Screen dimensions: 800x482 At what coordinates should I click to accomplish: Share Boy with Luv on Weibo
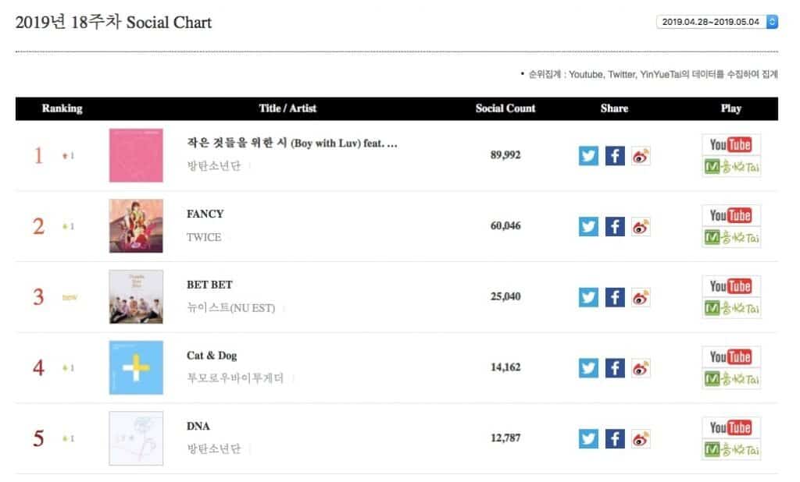tap(641, 155)
